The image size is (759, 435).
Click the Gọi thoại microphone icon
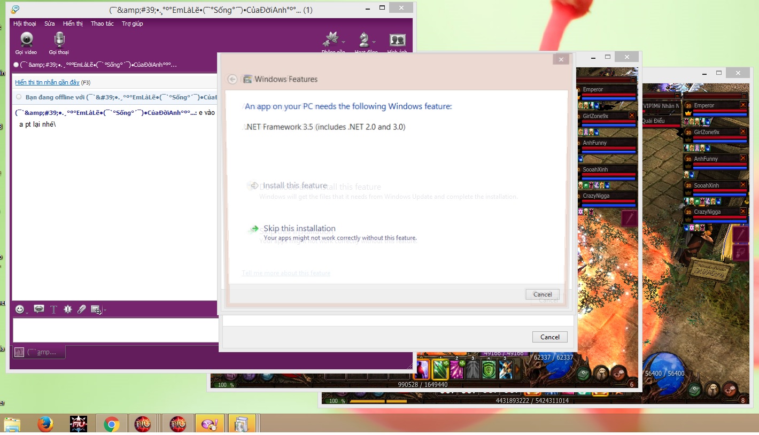pyautogui.click(x=59, y=40)
